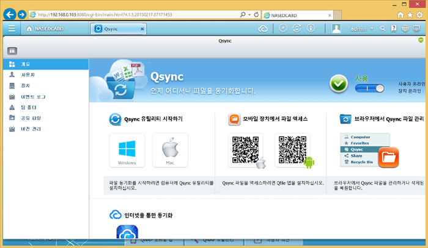Click the address bar search magnifier
Image resolution: width=428 pixels, height=248 pixels.
tap(242, 15)
